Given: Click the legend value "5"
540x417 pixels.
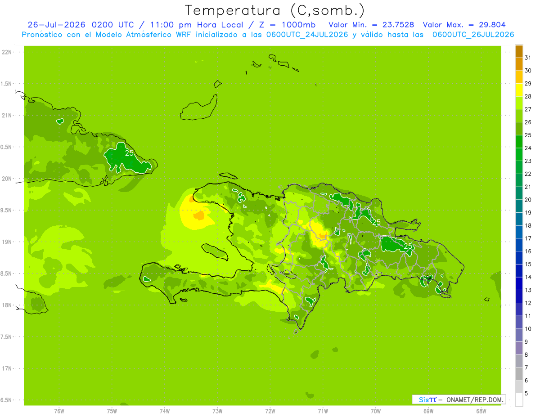Looking at the screenshot, I should (x=526, y=394).
